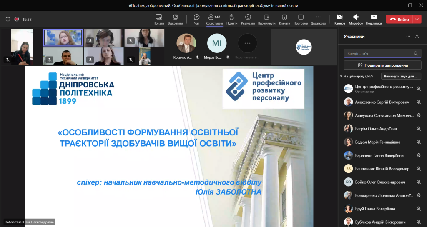Select participant Бубліков Андрій Вікторович
The image size is (427, 227).
pyautogui.click(x=382, y=222)
